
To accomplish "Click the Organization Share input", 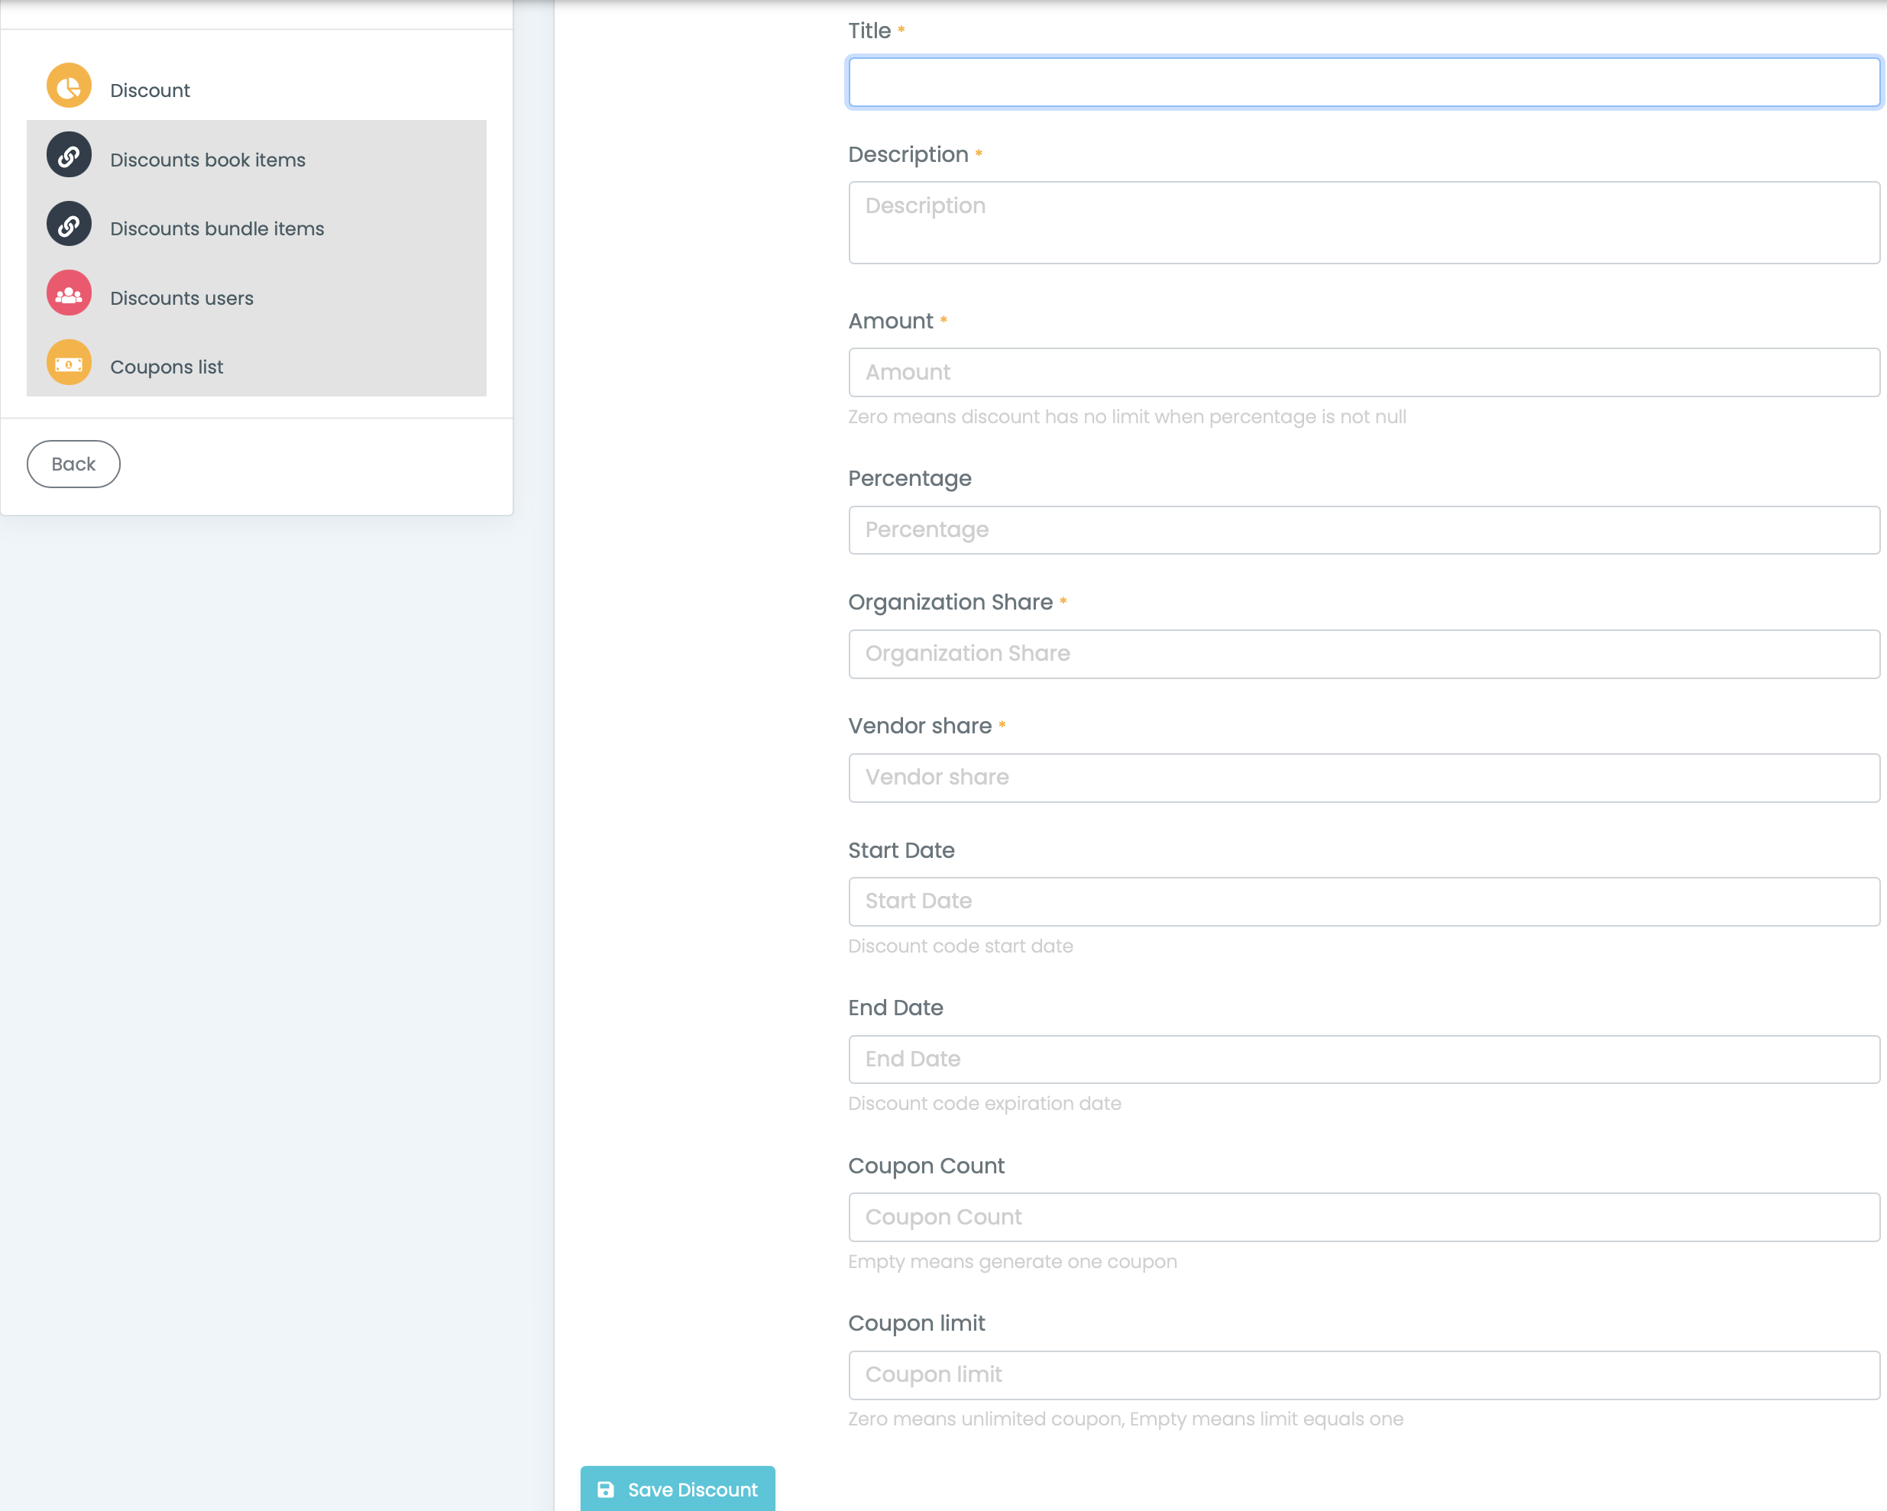I will [1363, 654].
